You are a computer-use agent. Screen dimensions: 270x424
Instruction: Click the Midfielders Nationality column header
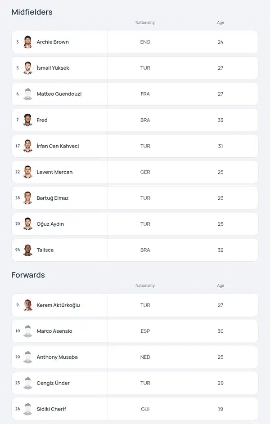click(145, 23)
